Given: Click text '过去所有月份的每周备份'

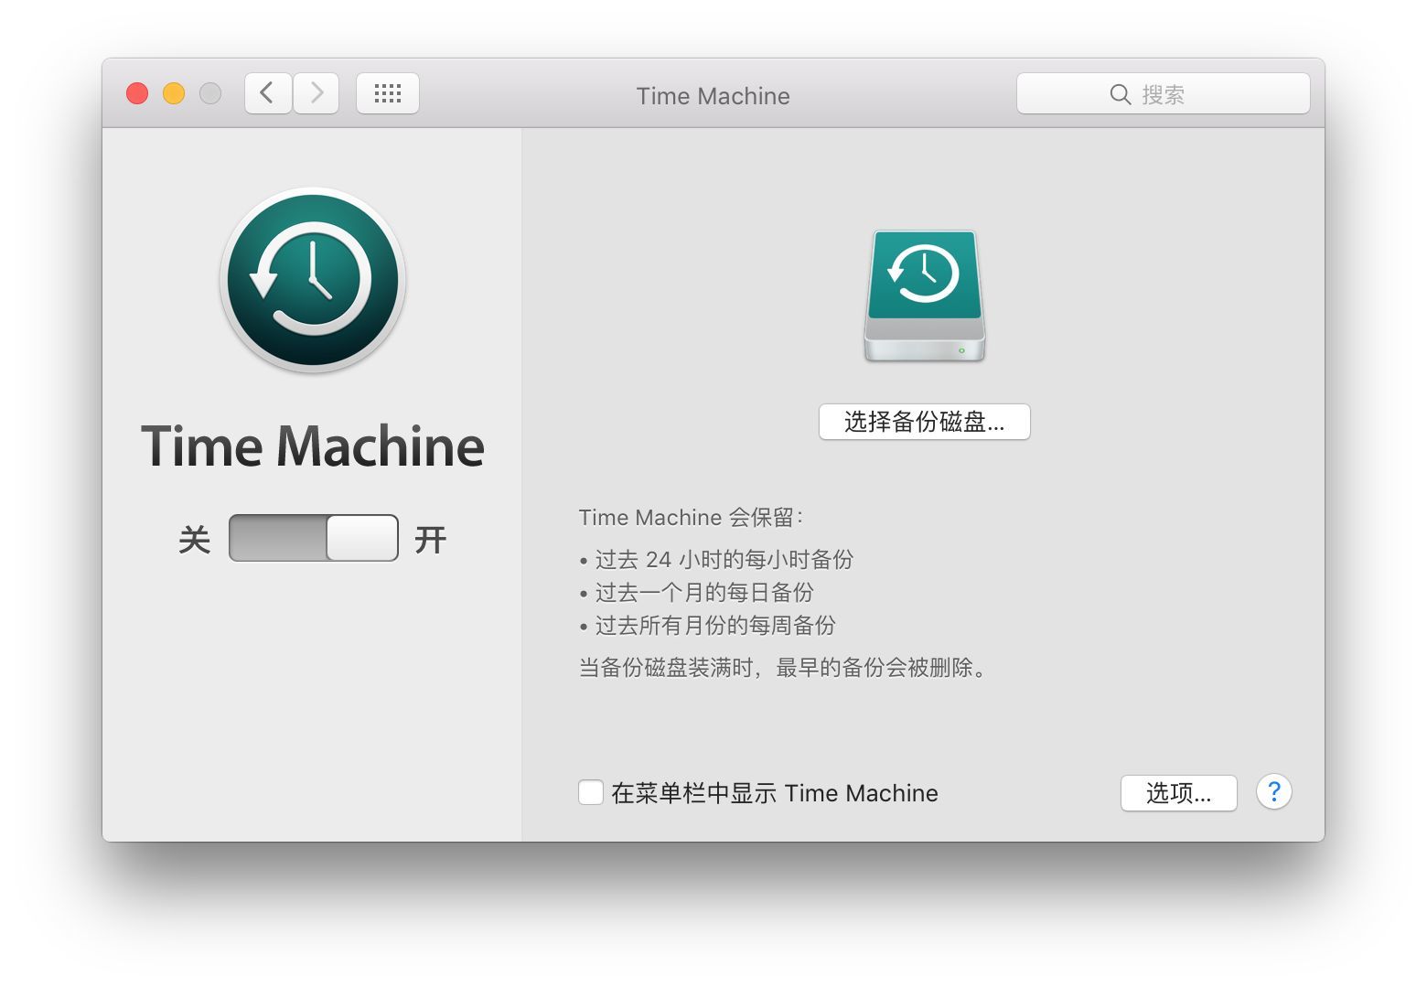Looking at the screenshot, I should point(715,626).
